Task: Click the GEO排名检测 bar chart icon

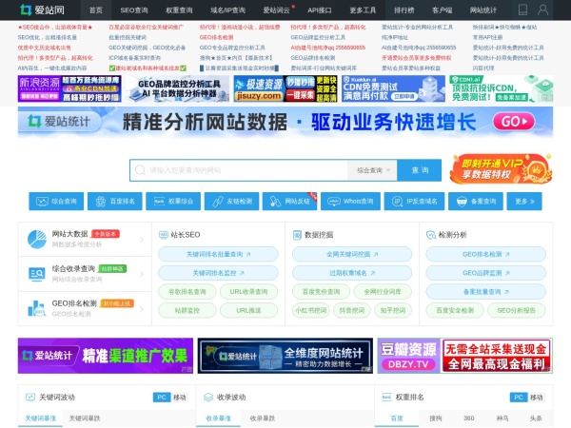Action: pos(37,308)
